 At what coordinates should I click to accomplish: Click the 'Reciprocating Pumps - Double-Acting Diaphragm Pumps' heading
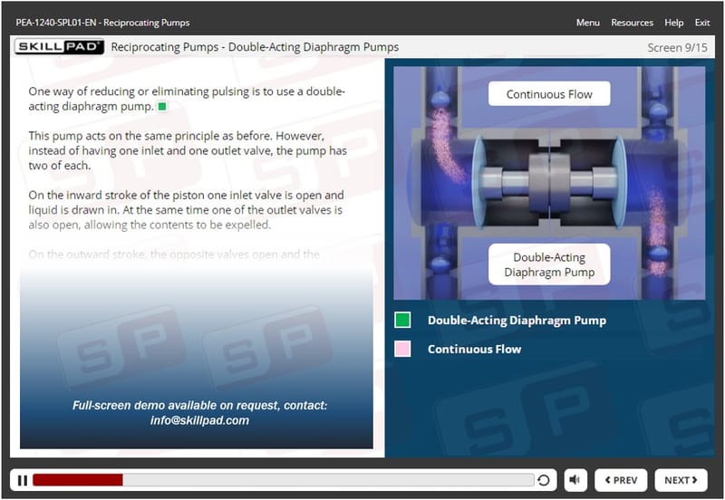(255, 47)
